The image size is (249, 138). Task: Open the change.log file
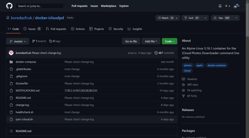click(22, 105)
